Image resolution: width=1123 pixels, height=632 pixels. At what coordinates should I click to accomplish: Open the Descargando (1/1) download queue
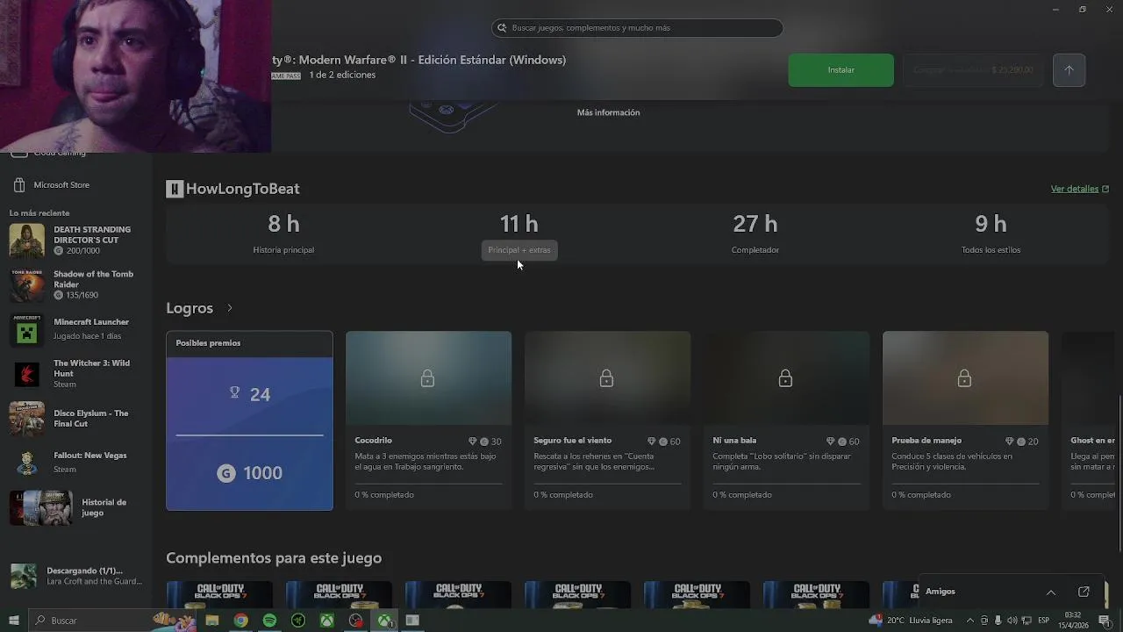pyautogui.click(x=75, y=576)
